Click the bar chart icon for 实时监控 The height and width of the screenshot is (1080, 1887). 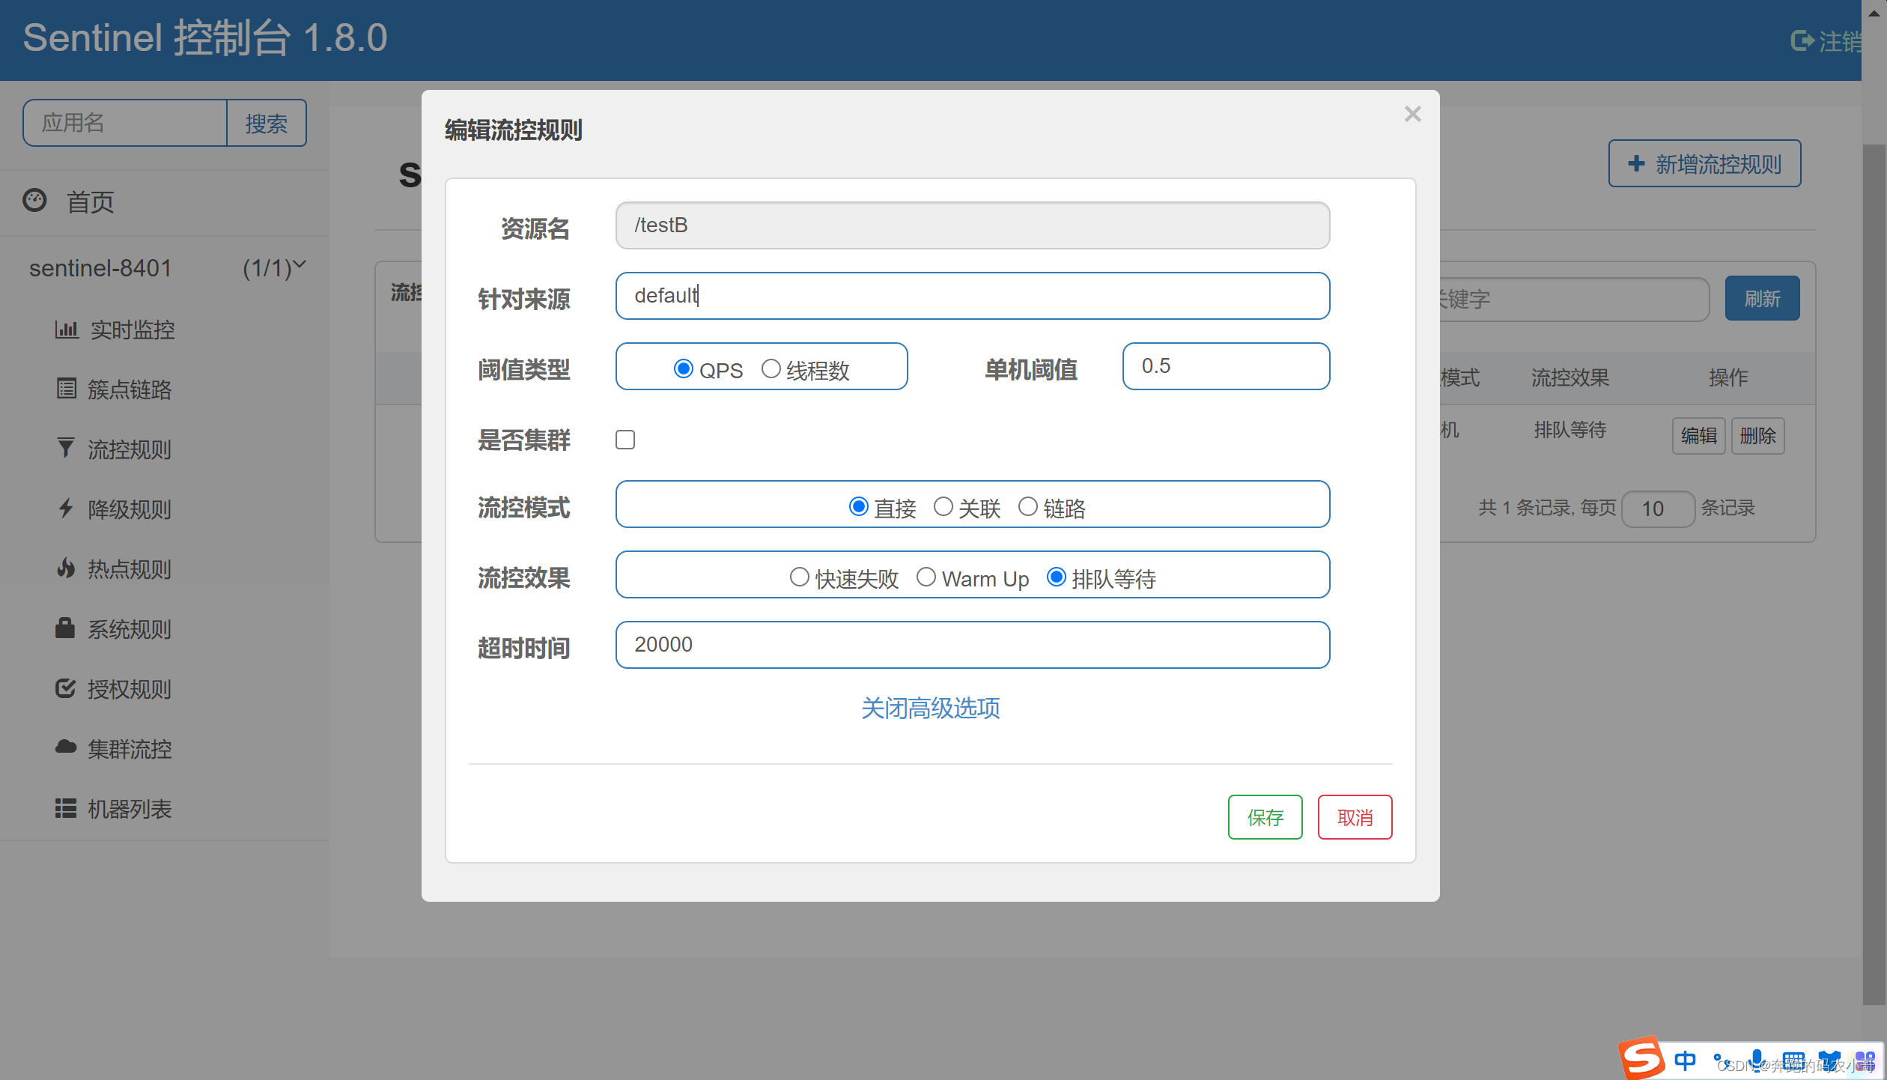(x=66, y=330)
